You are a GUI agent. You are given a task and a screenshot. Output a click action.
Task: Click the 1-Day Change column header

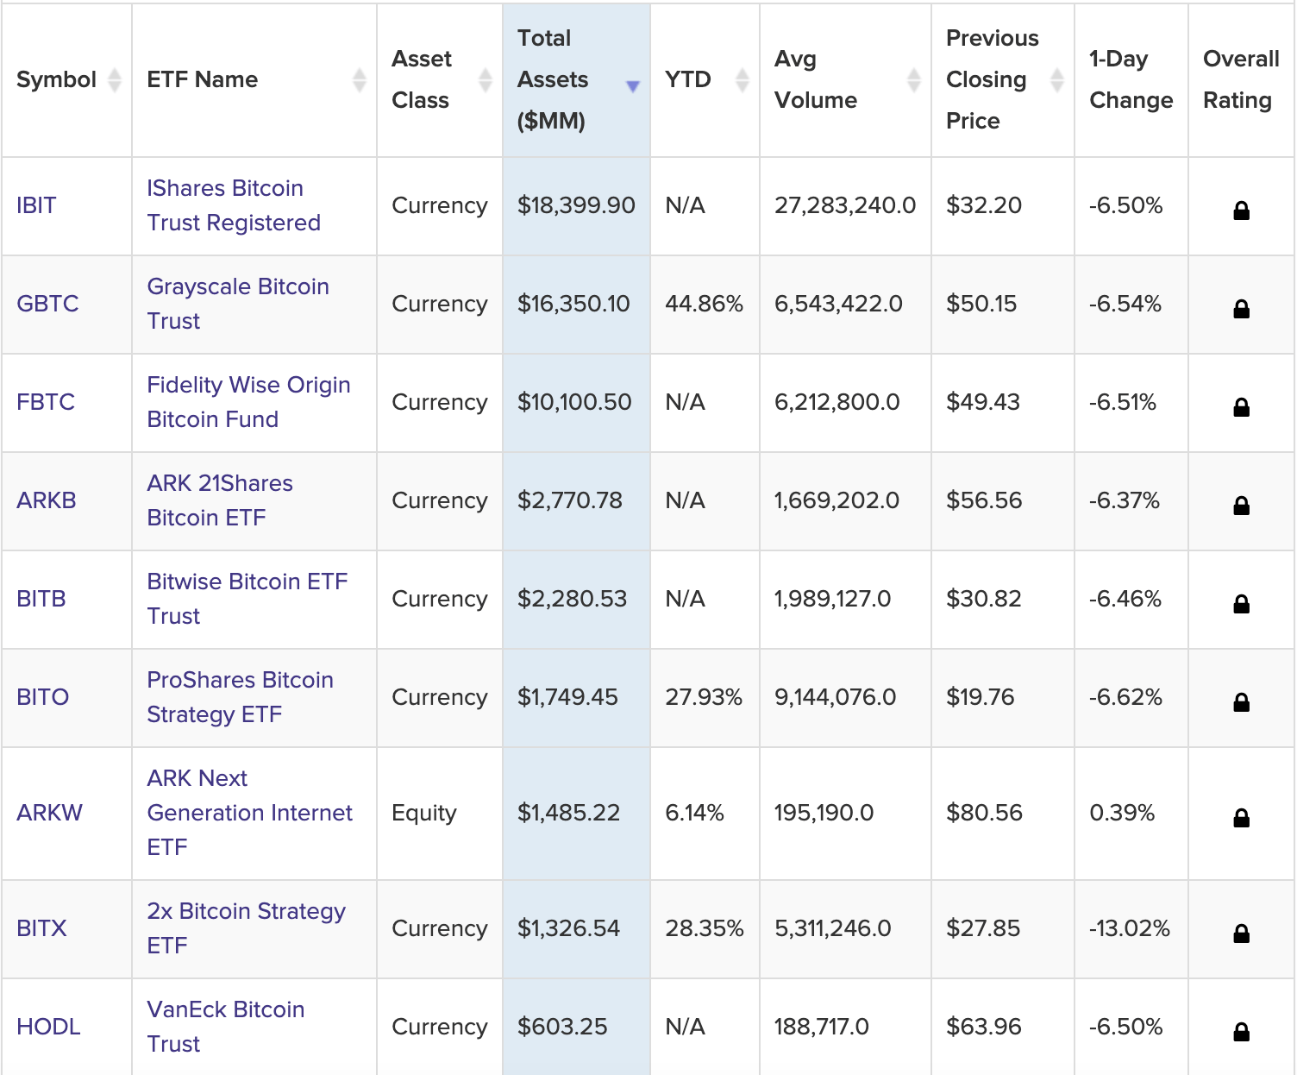point(1131,79)
